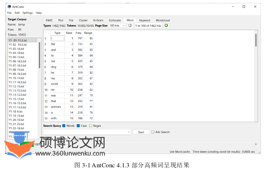Switch to the Wordcloud tab
The image size is (271, 169).
pos(163,20)
